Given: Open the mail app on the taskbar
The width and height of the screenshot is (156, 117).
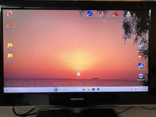Looking at the screenshot, I should coord(98,89).
